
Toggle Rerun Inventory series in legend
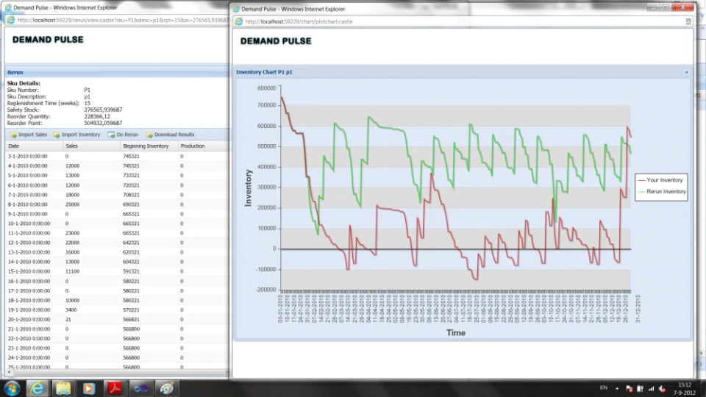pos(662,192)
